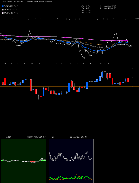Click the price axis label 9

tap(133, 68)
